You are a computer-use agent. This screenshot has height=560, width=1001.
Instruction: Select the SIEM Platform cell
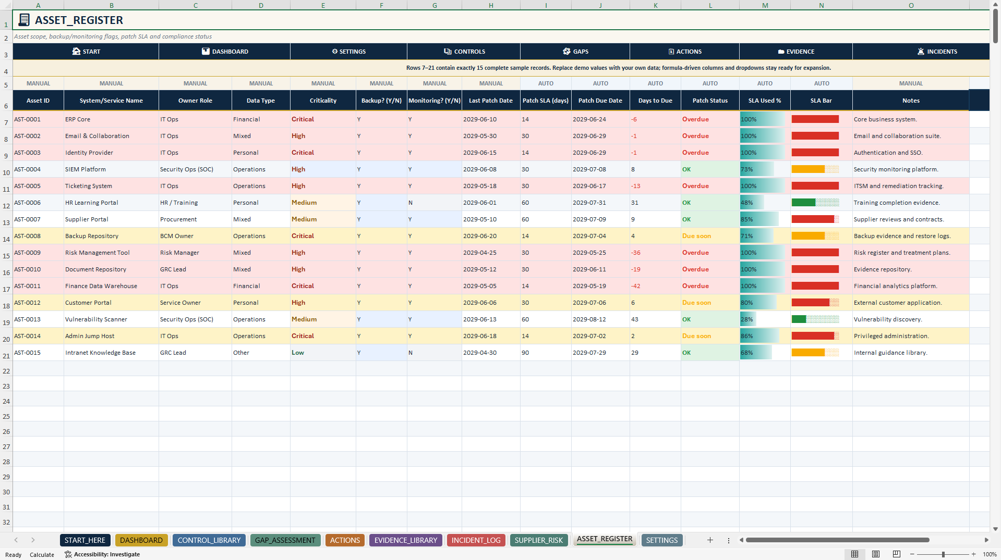pos(111,169)
